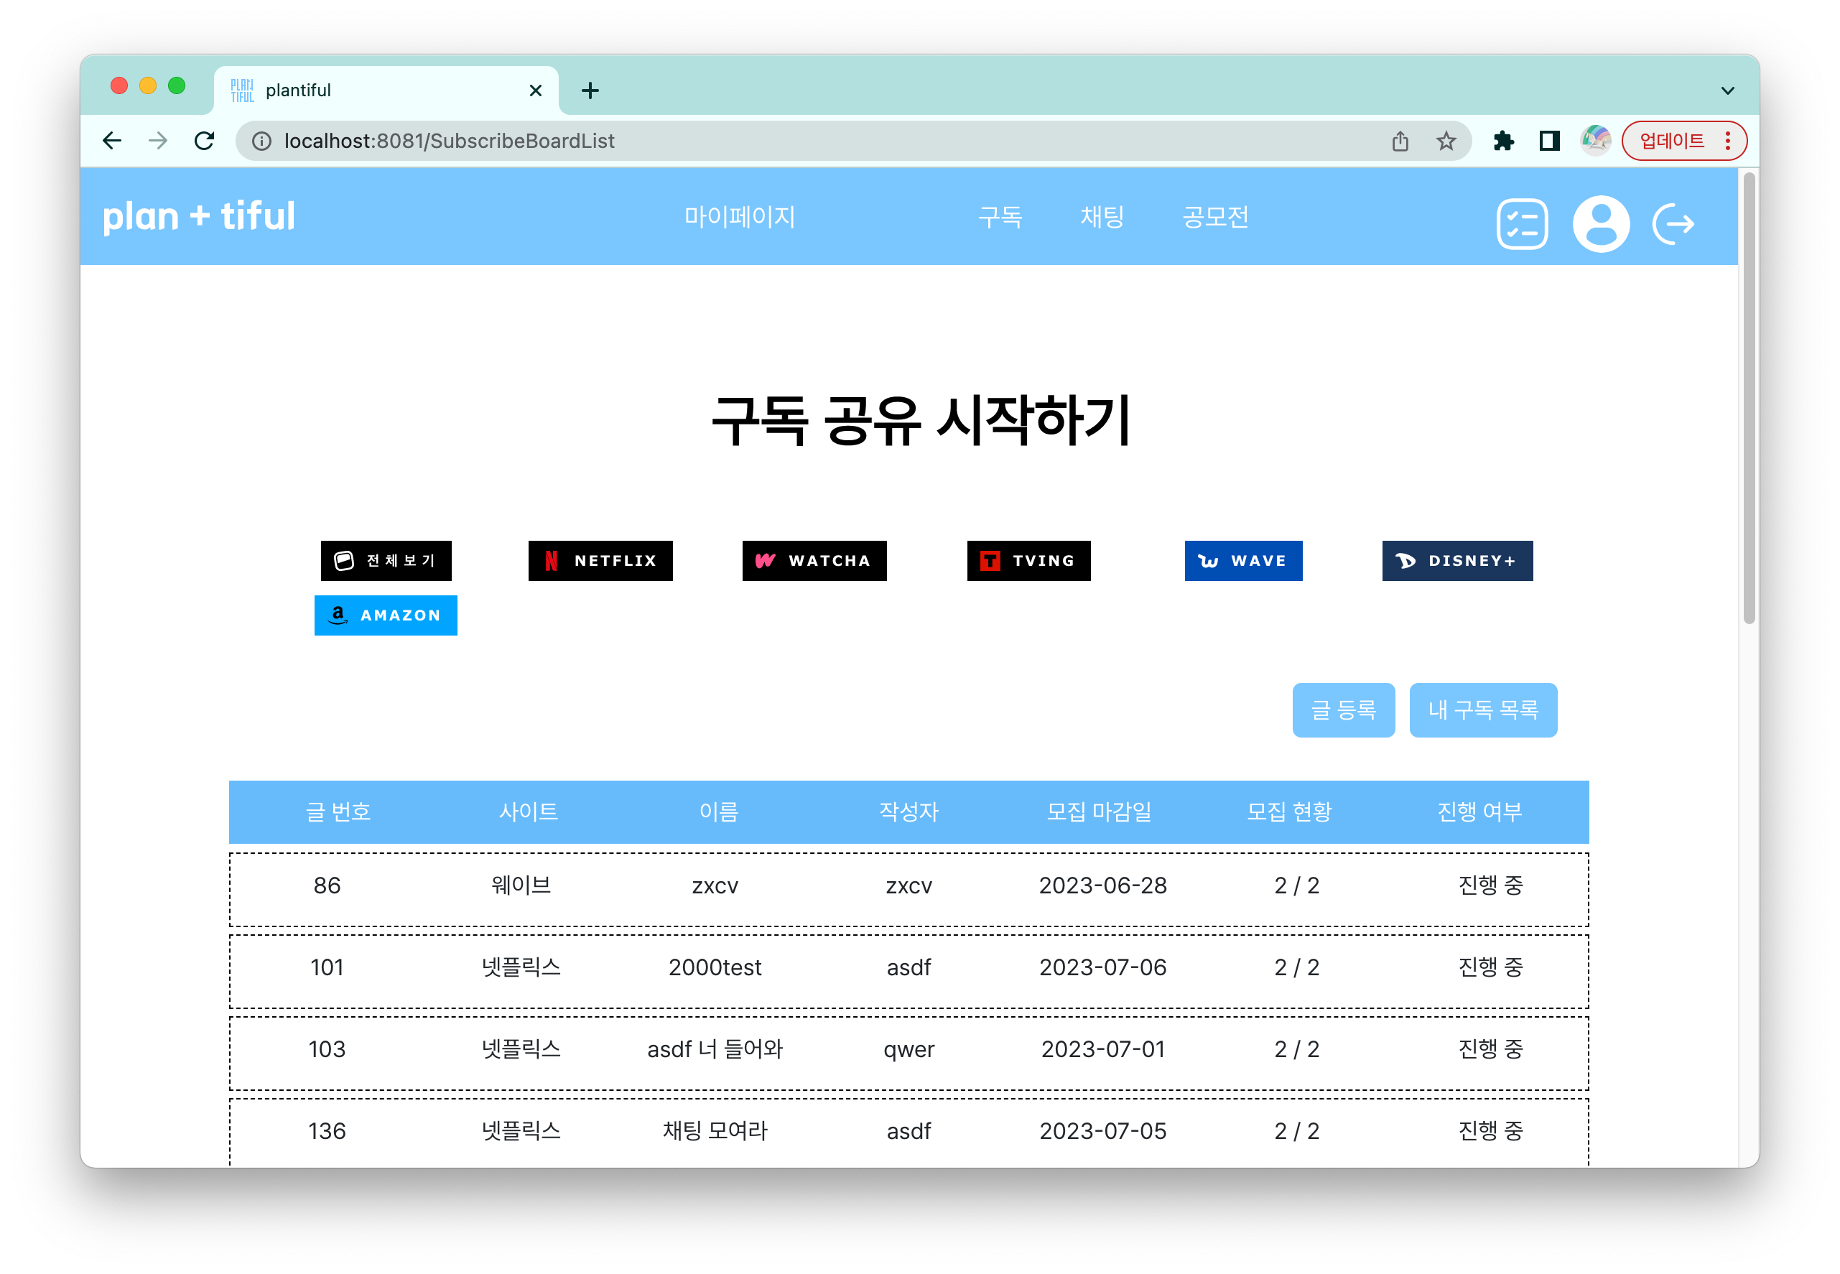Image resolution: width=1840 pixels, height=1274 pixels.
Task: Filter list by WATCHA
Action: [814, 560]
